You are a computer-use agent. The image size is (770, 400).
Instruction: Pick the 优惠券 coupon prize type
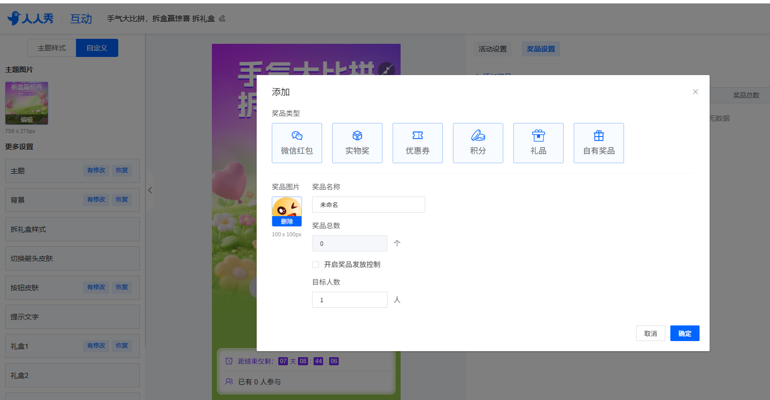coord(418,143)
